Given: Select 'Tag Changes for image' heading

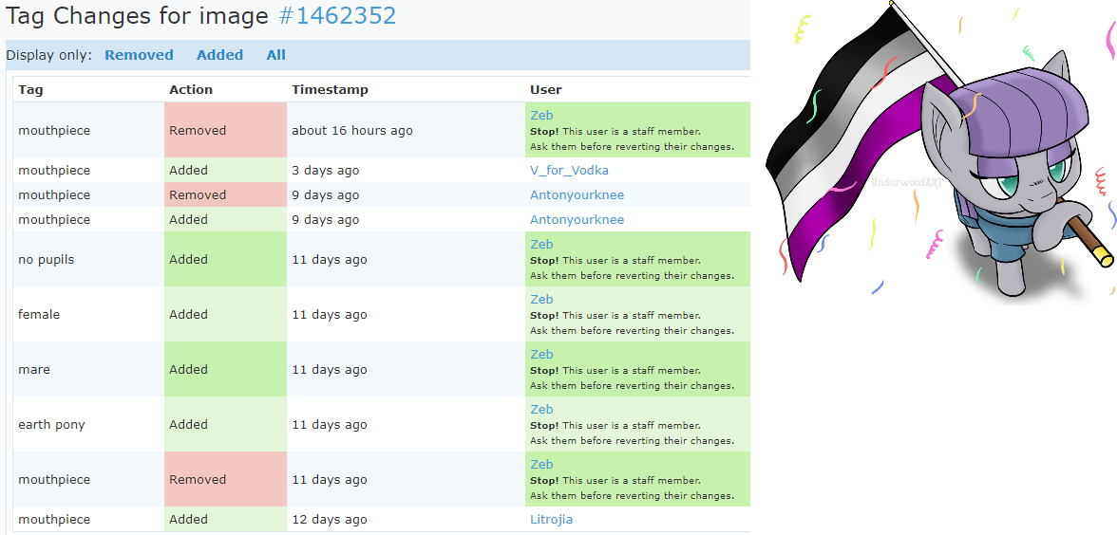Looking at the screenshot, I should [139, 15].
